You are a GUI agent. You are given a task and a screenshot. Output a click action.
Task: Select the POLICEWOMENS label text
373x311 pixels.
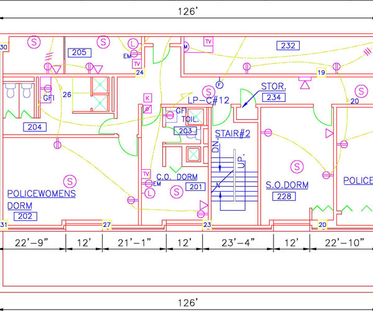(42, 193)
